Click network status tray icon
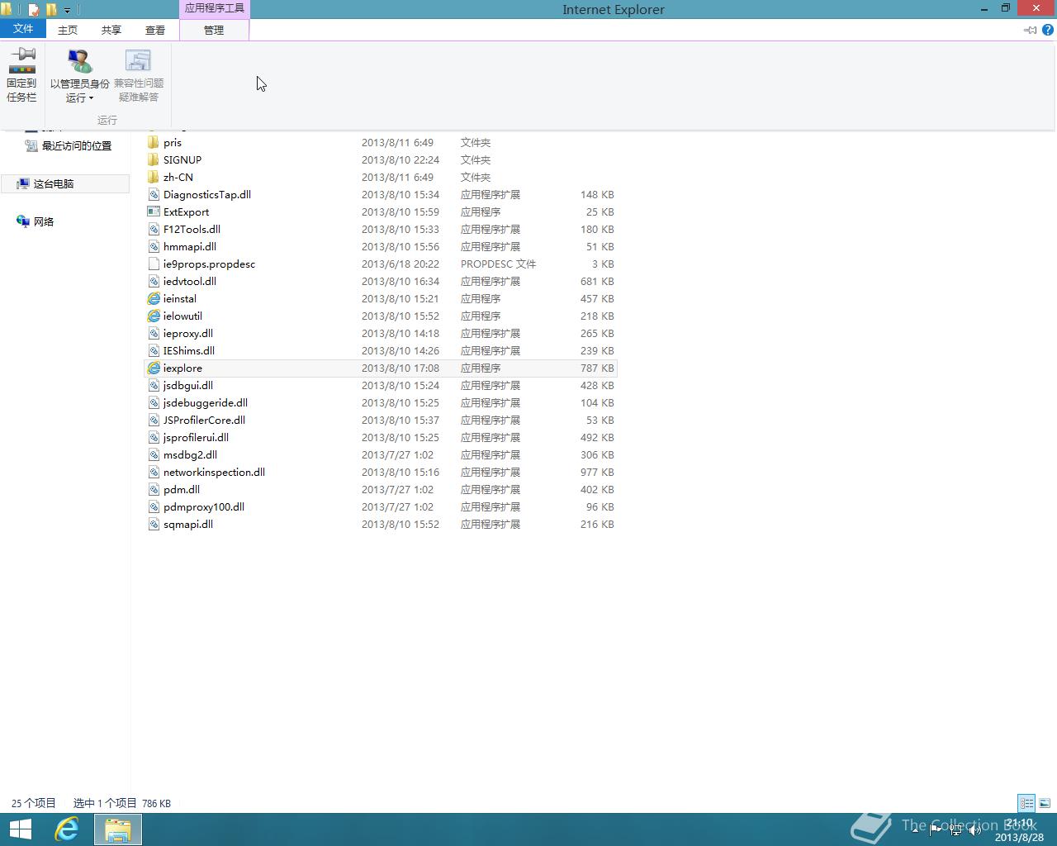The image size is (1057, 846). tap(955, 830)
